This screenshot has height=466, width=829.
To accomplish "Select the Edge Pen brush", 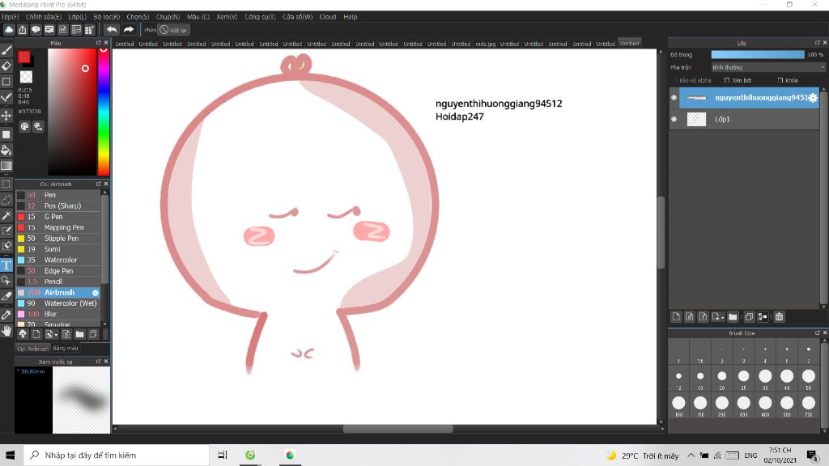I will pyautogui.click(x=58, y=270).
